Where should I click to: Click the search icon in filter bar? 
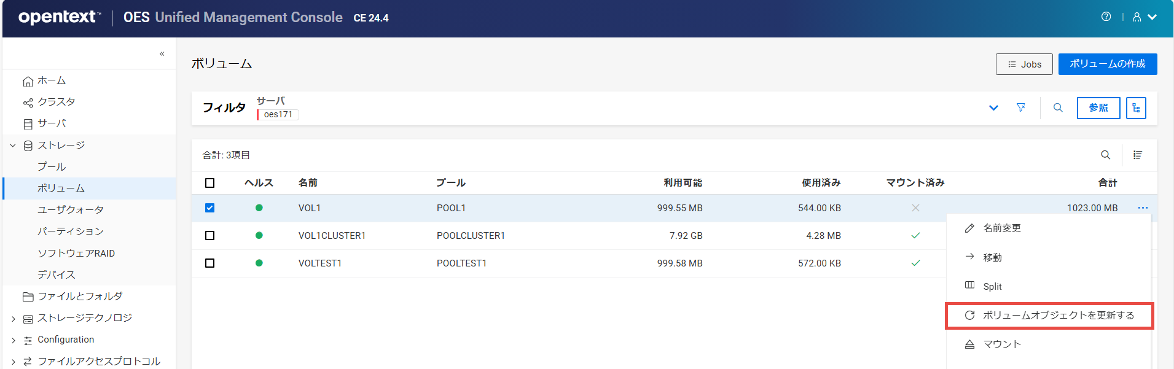(1058, 108)
